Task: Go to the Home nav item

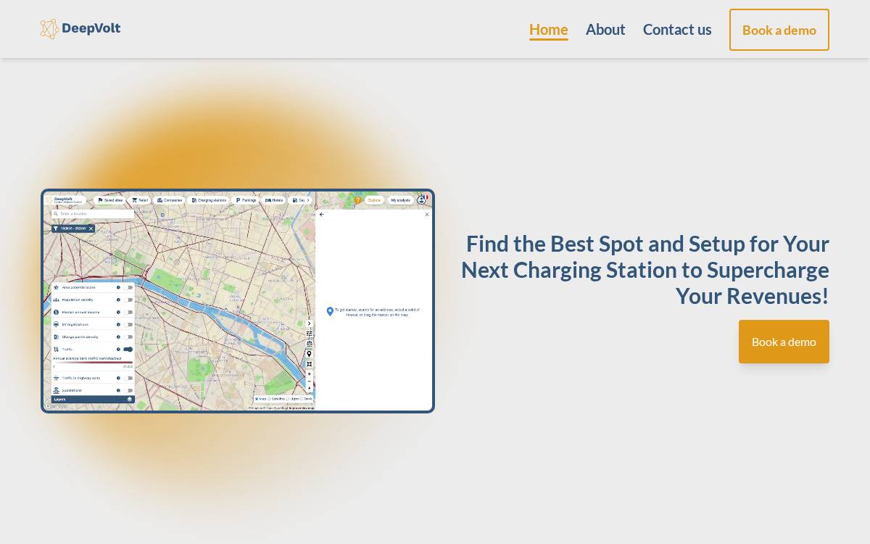Action: coord(549,30)
